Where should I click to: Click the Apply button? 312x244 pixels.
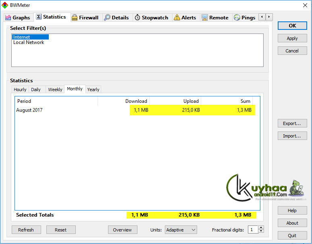(292, 38)
